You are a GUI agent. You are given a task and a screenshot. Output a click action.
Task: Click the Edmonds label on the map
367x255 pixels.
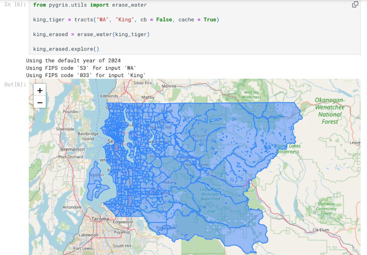(109, 96)
